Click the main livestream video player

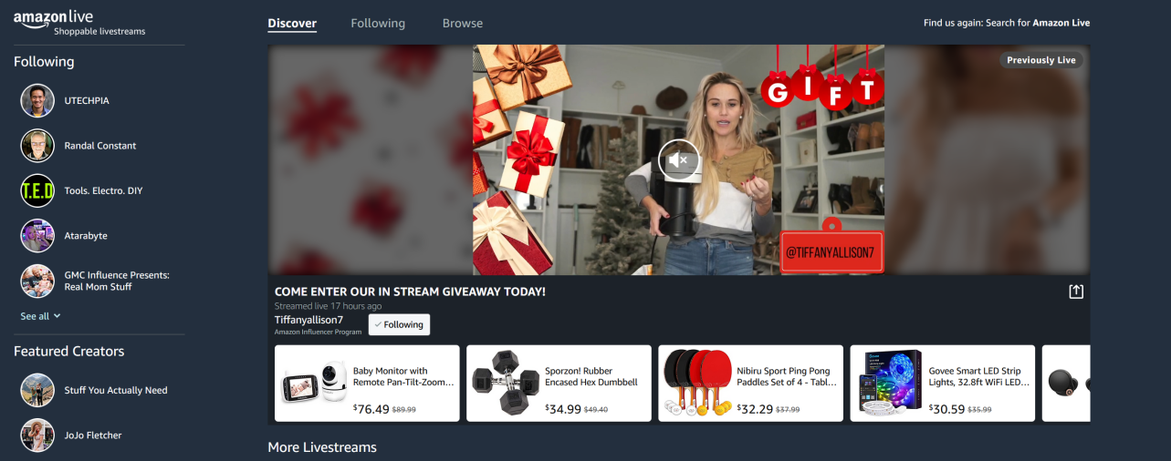pyautogui.click(x=678, y=160)
